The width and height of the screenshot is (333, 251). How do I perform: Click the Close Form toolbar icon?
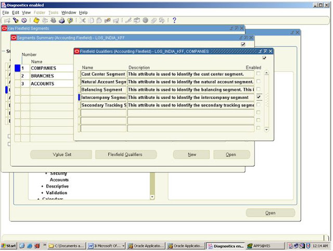tap(70, 20)
